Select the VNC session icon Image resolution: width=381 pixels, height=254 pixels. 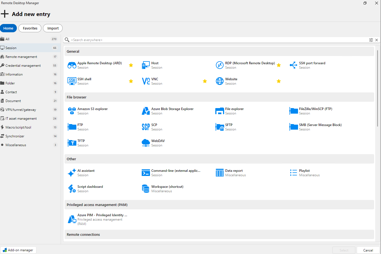point(146,81)
